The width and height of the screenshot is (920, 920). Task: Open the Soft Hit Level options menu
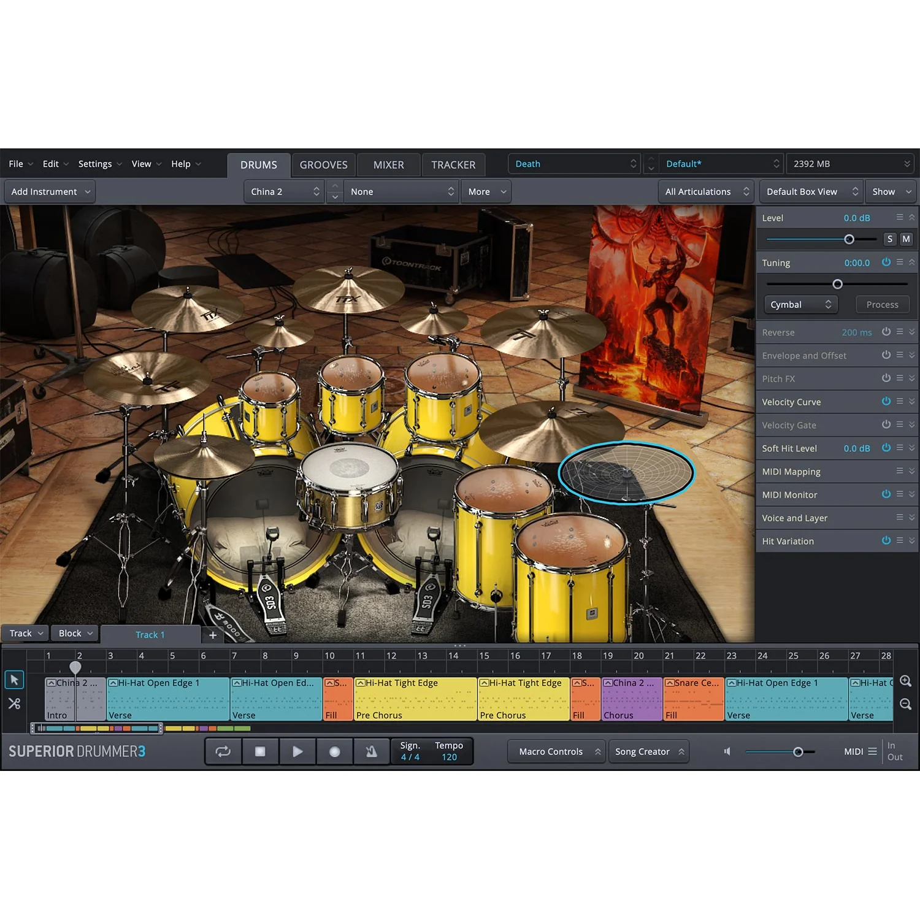point(899,448)
